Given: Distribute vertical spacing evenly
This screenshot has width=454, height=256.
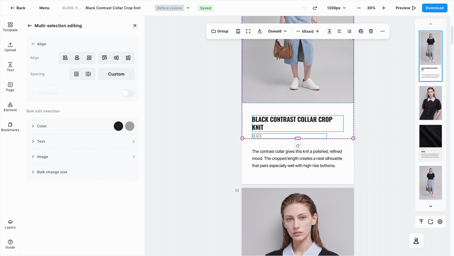Looking at the screenshot, I should coord(76,74).
